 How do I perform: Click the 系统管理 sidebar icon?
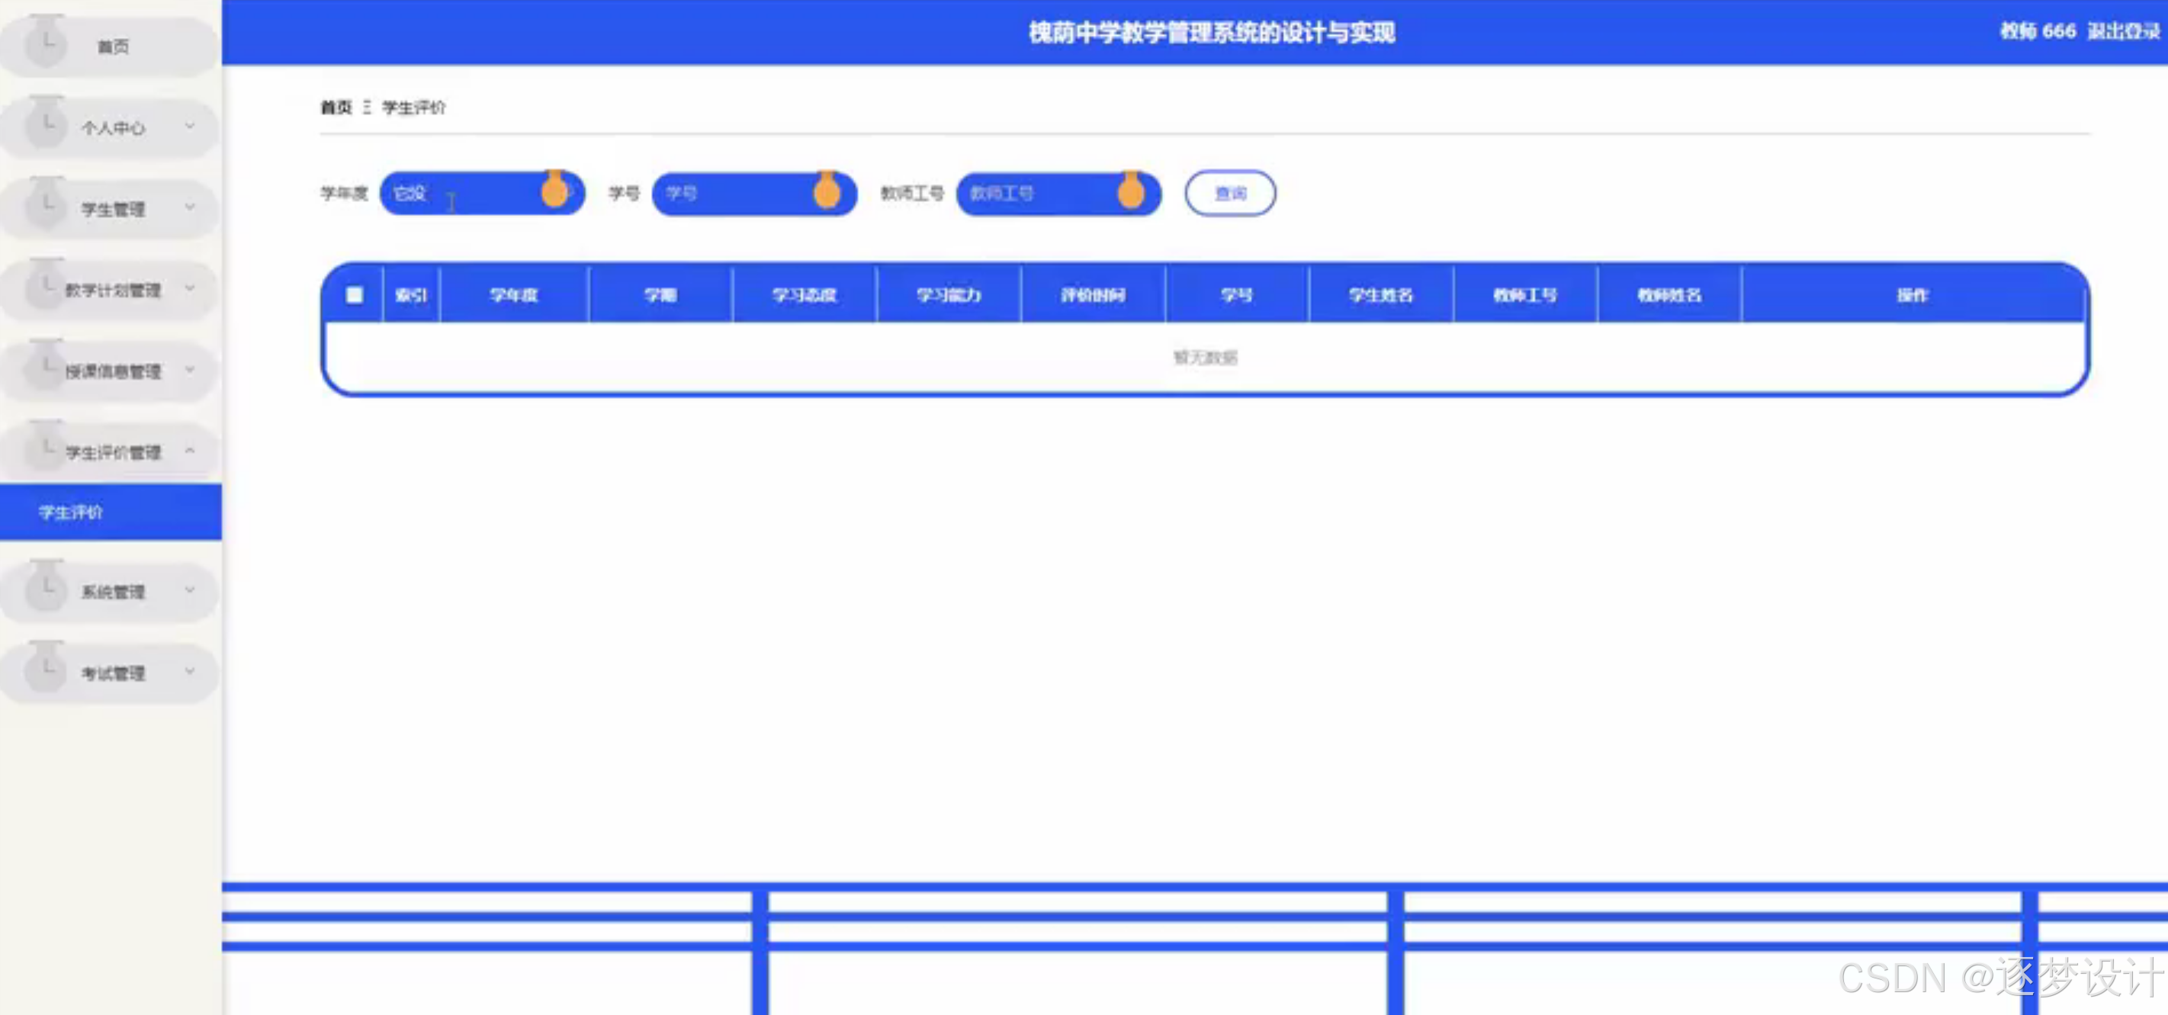coord(47,590)
